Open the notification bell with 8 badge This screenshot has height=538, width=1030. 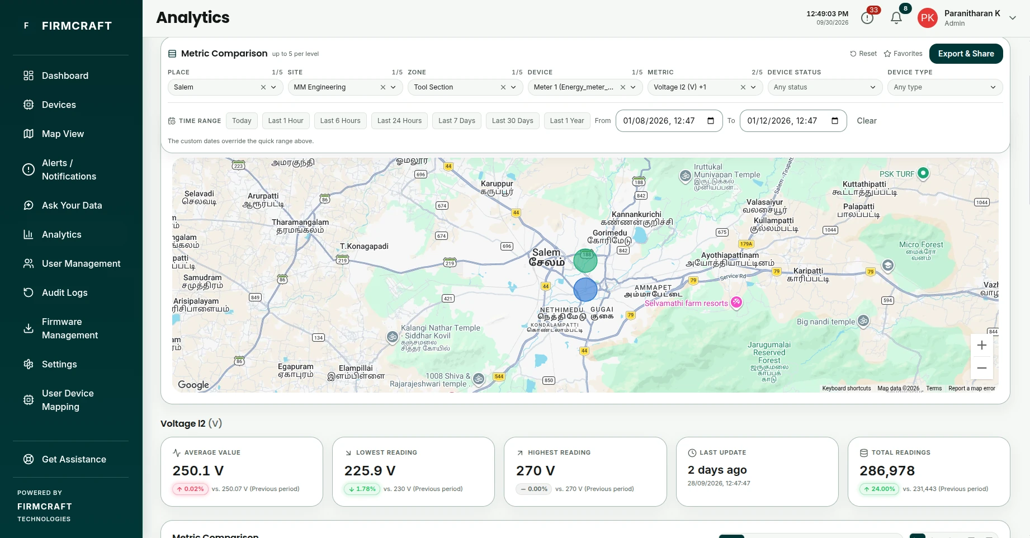pos(896,18)
